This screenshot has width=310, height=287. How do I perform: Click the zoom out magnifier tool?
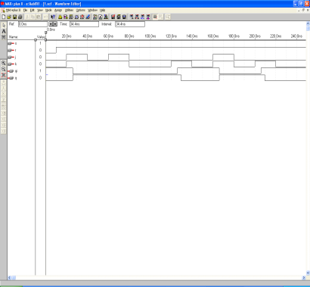tap(4, 69)
